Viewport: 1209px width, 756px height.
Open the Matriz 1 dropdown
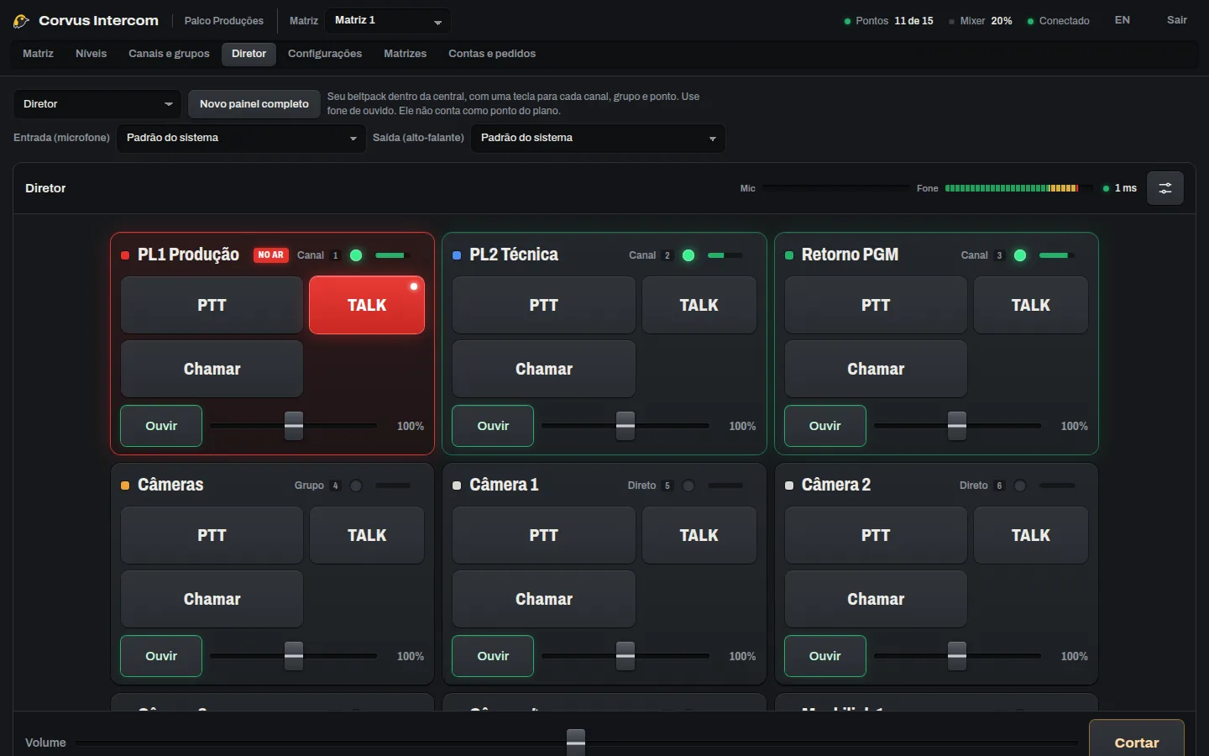pyautogui.click(x=388, y=21)
